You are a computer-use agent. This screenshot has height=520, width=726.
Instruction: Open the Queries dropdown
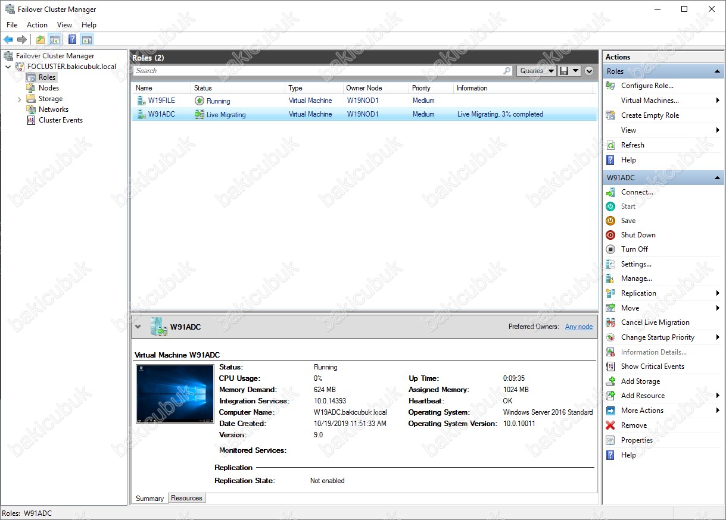(x=536, y=71)
